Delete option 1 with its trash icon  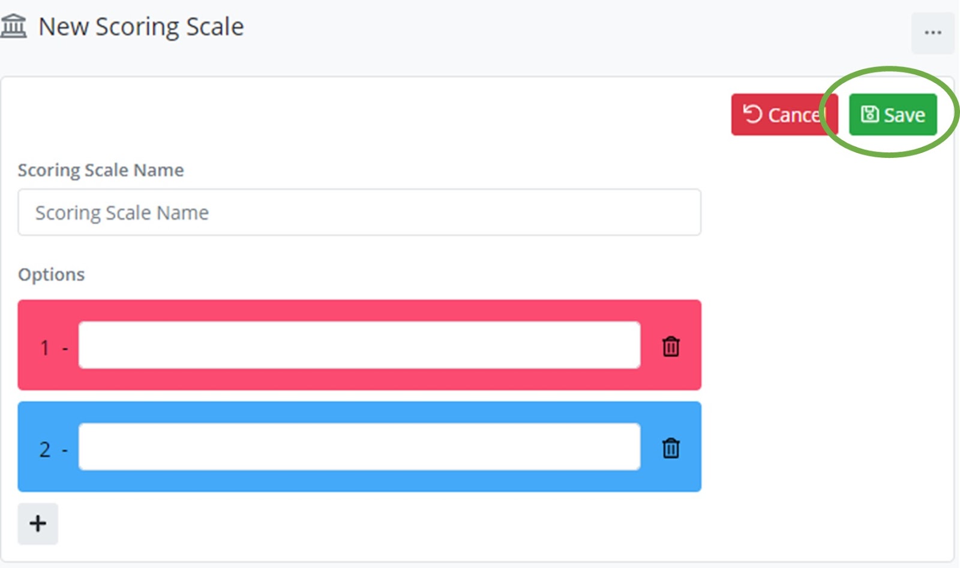click(x=671, y=347)
